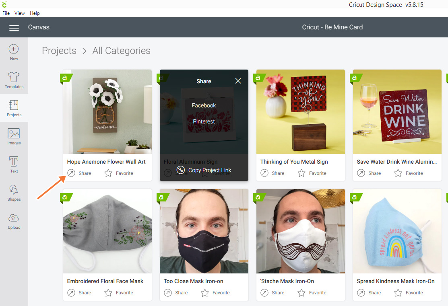Close the Share overlay with the X
This screenshot has height=306, width=448.
tap(238, 81)
